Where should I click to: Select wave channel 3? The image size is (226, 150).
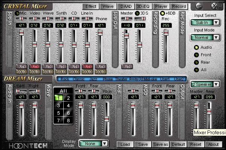coord(58,106)
